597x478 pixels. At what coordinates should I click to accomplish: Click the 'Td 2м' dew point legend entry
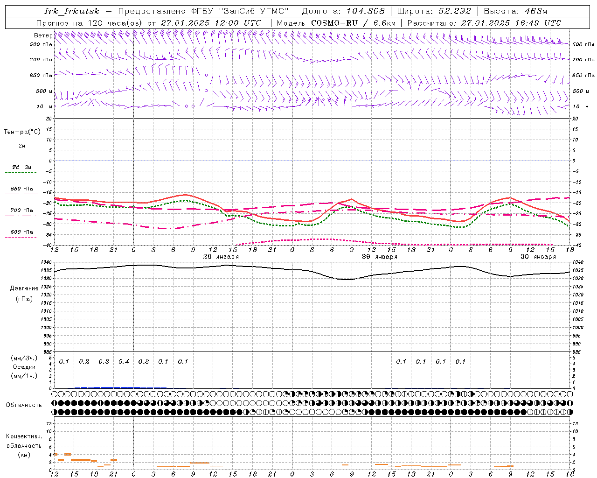21,167
